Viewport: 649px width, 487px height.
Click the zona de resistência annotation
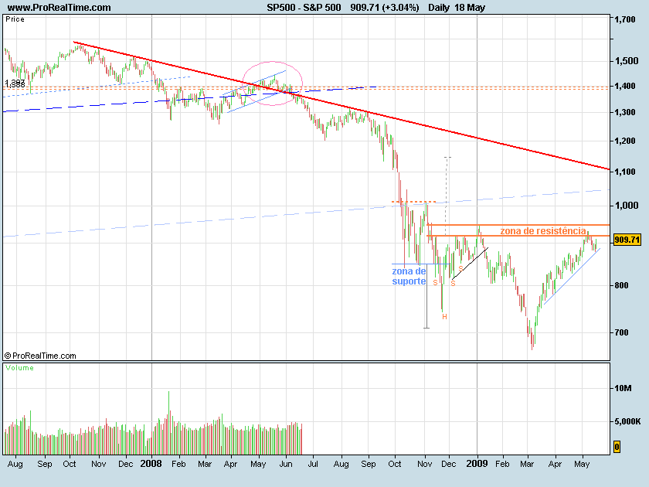(x=543, y=230)
